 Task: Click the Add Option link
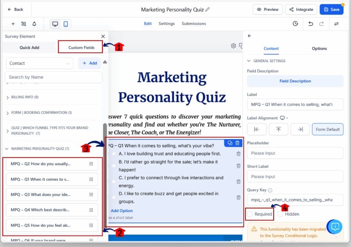coord(122,211)
